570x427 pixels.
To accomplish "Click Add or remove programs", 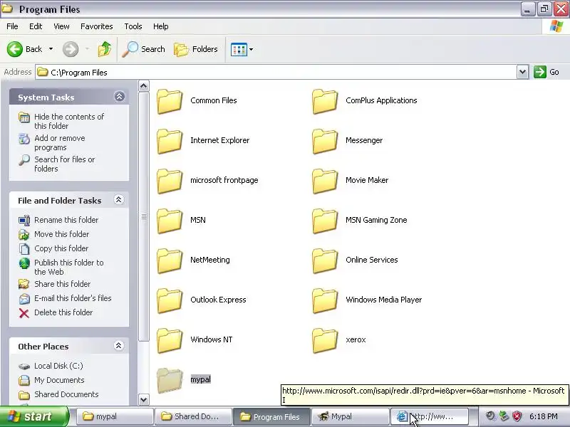I will tap(60, 143).
